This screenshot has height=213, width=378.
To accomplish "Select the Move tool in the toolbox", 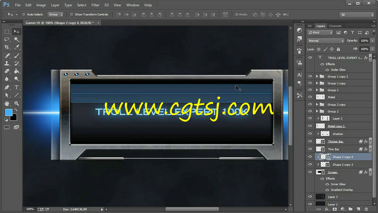I will tap(17, 32).
